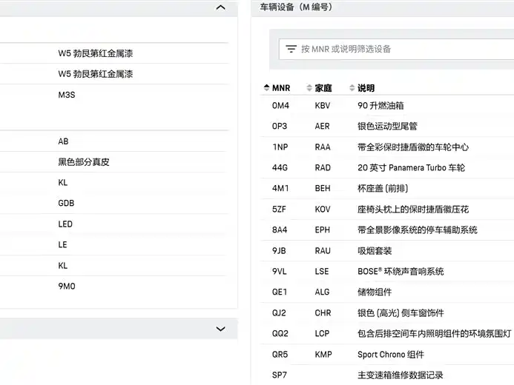Click description 主变速箱维修数据记录
Viewport: 514px width, 385px height.
click(401, 375)
